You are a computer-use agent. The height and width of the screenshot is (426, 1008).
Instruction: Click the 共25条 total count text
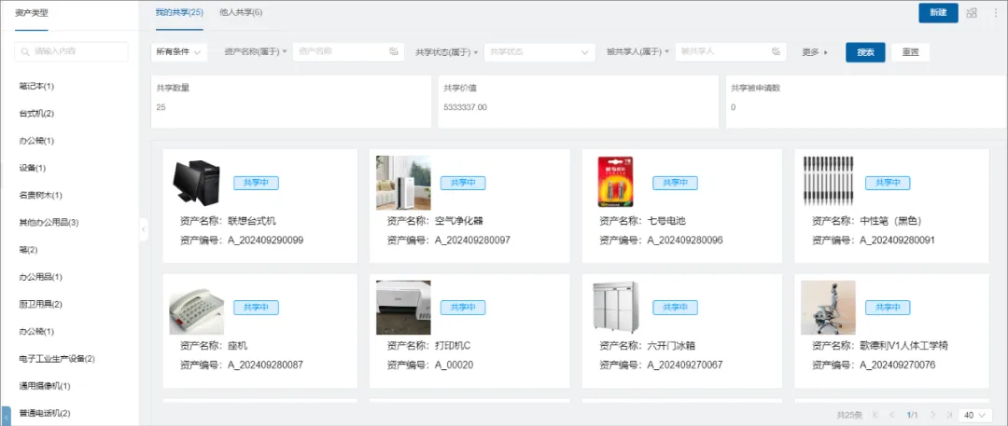pyautogui.click(x=849, y=415)
